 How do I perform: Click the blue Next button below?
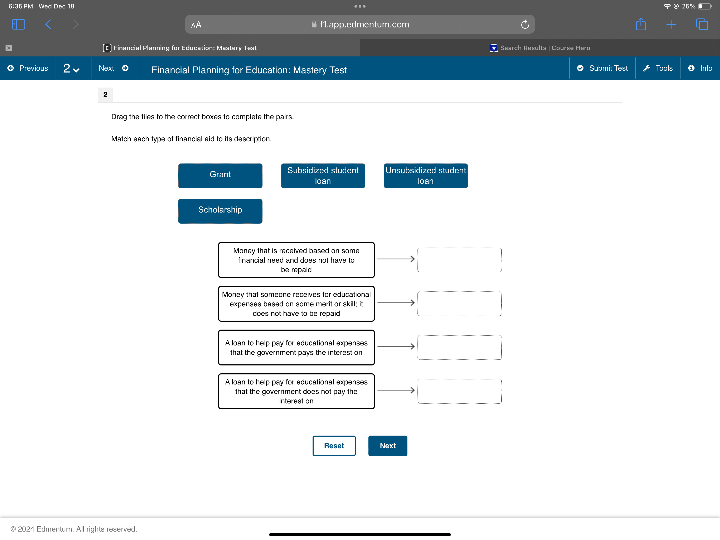[x=387, y=446]
